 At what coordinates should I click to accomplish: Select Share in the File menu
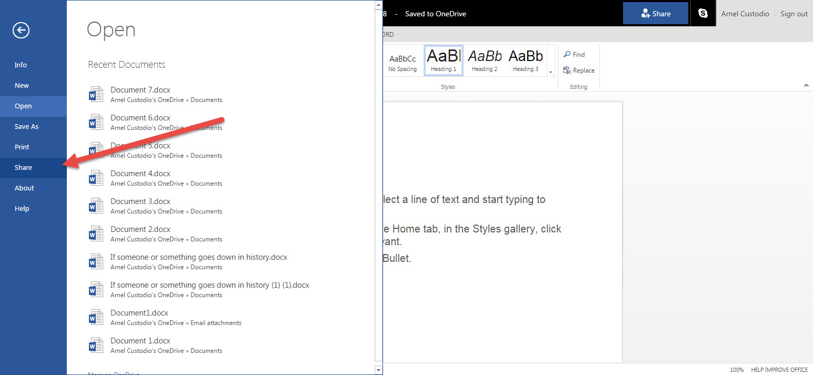coord(23,168)
